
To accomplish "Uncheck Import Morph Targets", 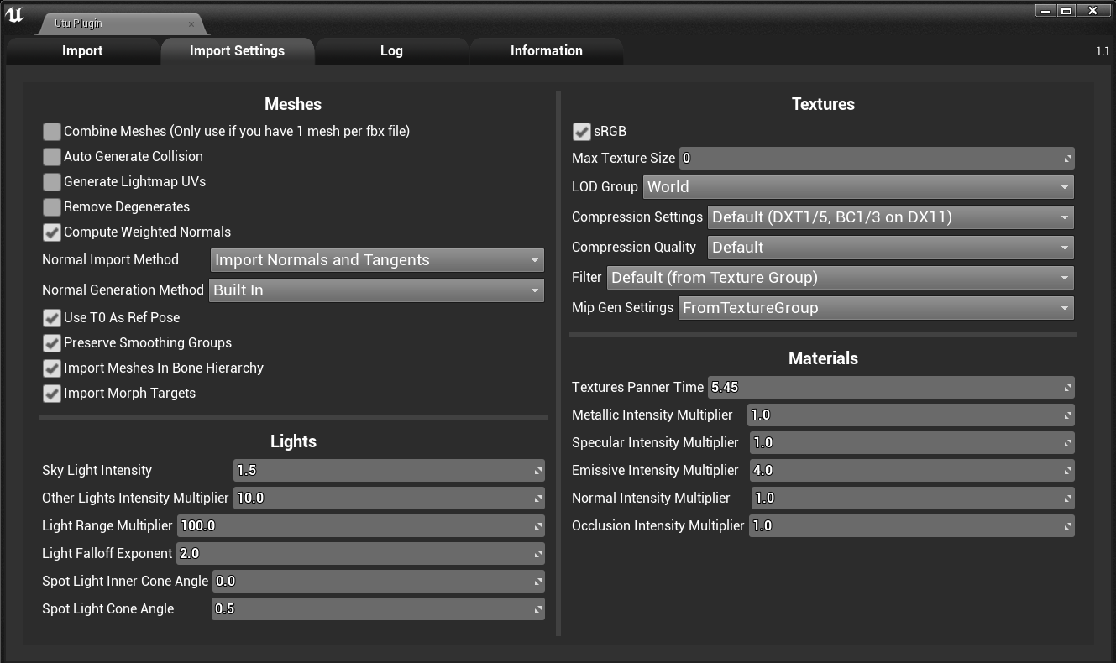I will coord(51,393).
